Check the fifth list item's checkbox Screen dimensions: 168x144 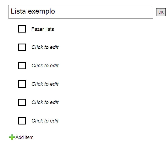(22, 102)
